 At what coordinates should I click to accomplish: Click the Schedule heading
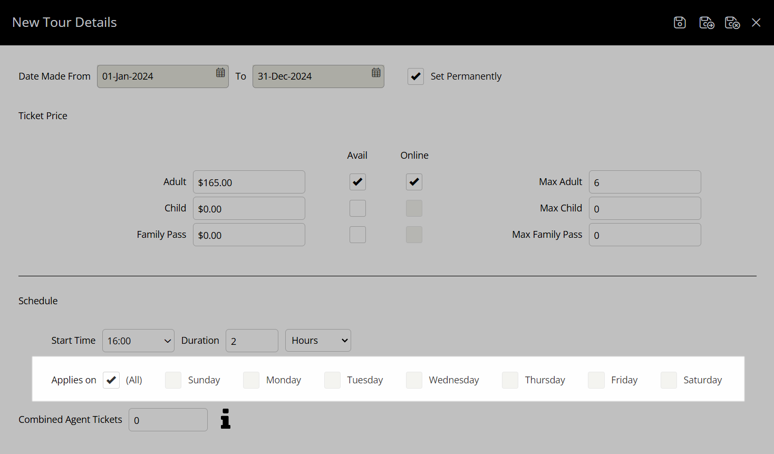pos(38,301)
